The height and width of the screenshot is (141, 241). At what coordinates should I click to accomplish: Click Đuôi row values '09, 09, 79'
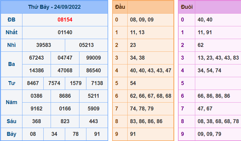tap(209, 134)
